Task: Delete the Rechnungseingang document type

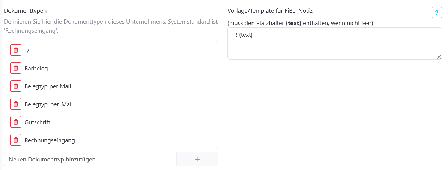Action: tap(15, 140)
